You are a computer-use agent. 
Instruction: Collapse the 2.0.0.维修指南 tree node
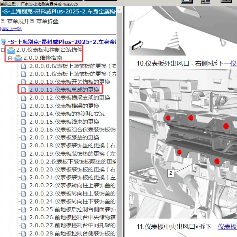(10, 58)
